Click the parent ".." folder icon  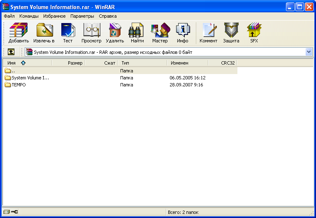click(8, 70)
